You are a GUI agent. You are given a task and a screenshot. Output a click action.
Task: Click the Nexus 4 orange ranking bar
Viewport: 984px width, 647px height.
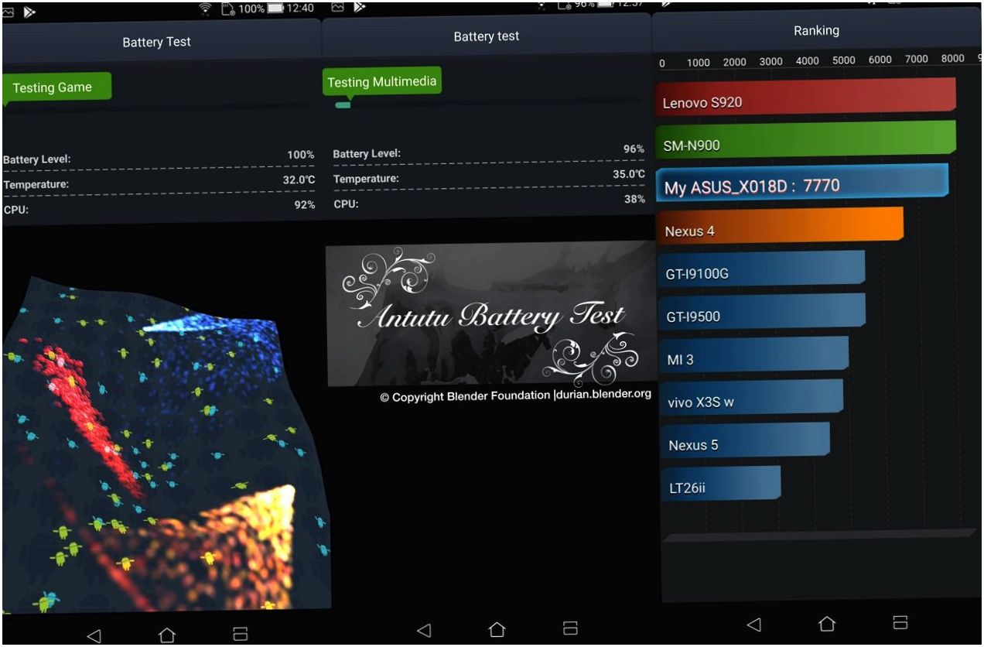click(780, 225)
